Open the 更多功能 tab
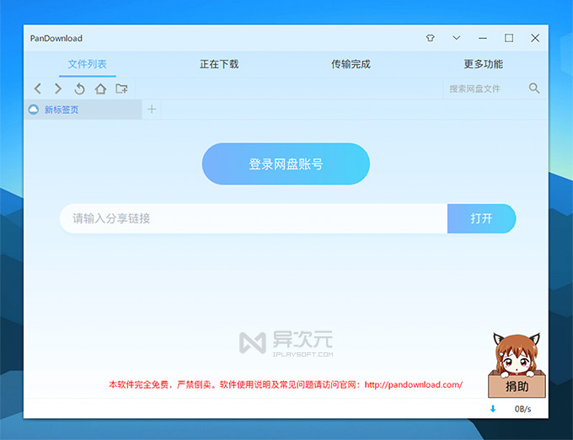The image size is (573, 440). (x=483, y=64)
